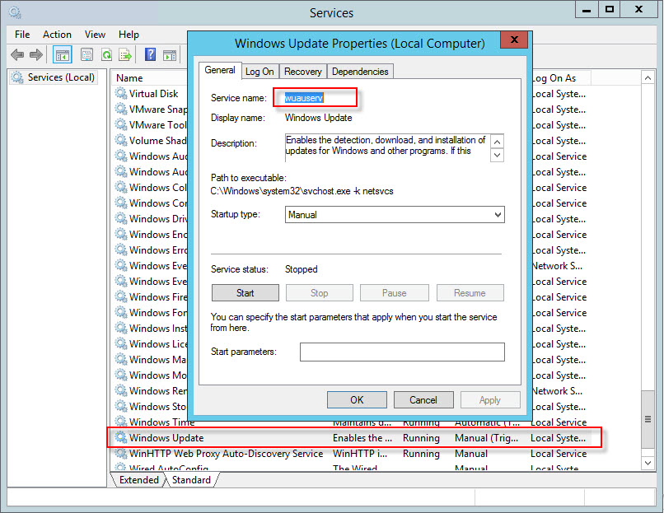Image resolution: width=664 pixels, height=513 pixels.
Task: Switch to Extended view tab
Action: point(139,479)
